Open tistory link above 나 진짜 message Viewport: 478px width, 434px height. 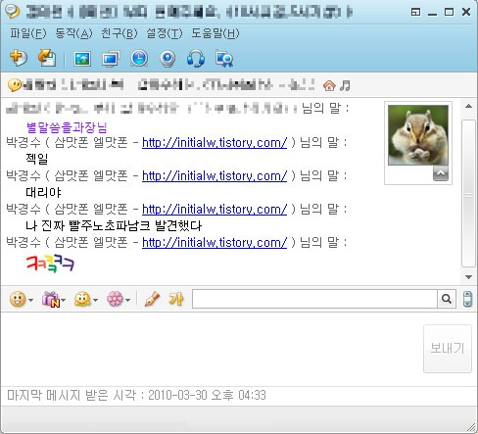click(x=215, y=210)
